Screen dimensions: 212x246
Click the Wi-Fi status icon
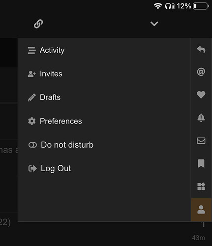click(x=158, y=6)
